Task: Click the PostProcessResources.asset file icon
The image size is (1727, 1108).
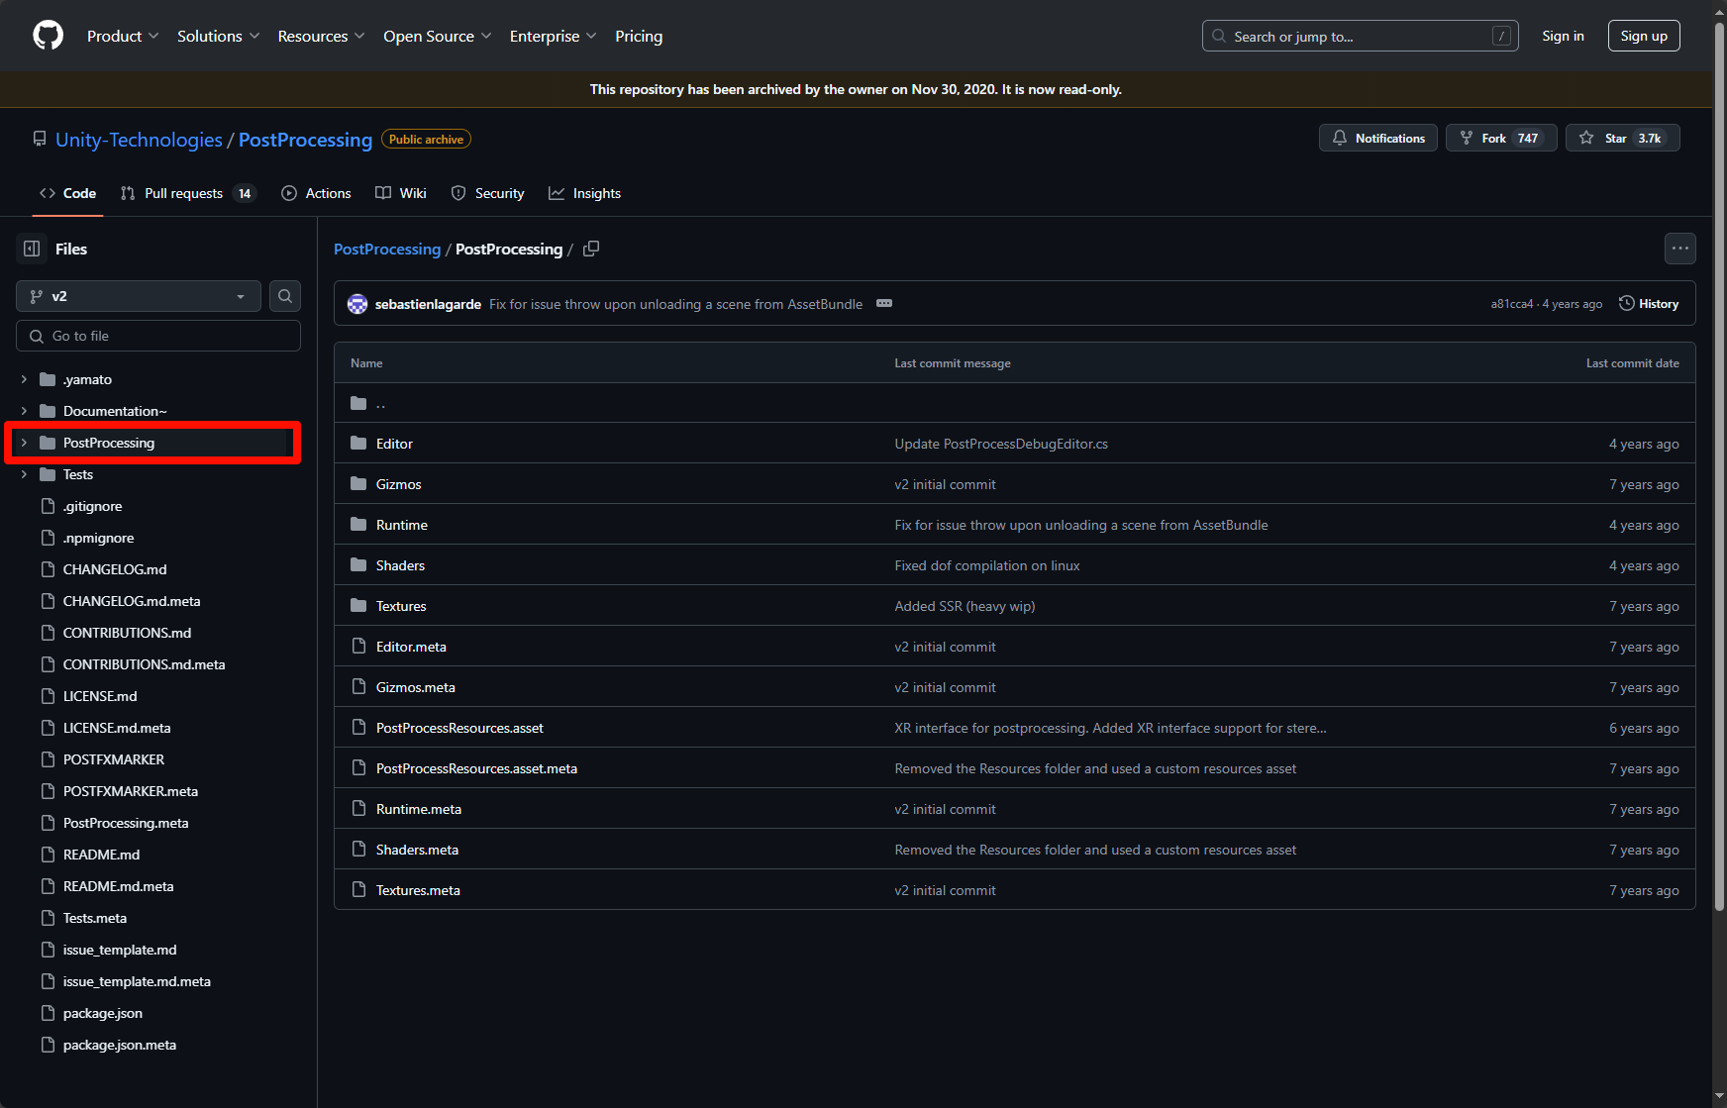Action: click(x=358, y=728)
